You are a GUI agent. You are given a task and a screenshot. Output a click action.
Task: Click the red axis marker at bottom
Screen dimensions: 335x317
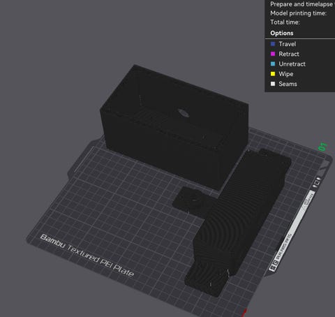tap(244, 313)
